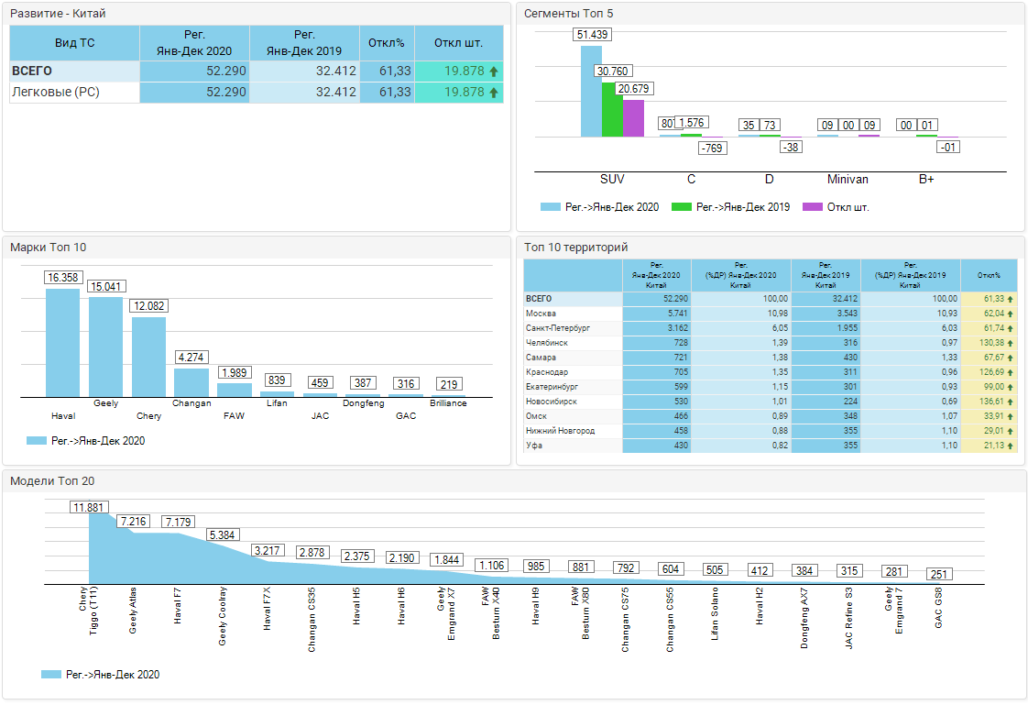Click the Вид ТС column header
This screenshot has height=727, width=1028.
[x=74, y=43]
